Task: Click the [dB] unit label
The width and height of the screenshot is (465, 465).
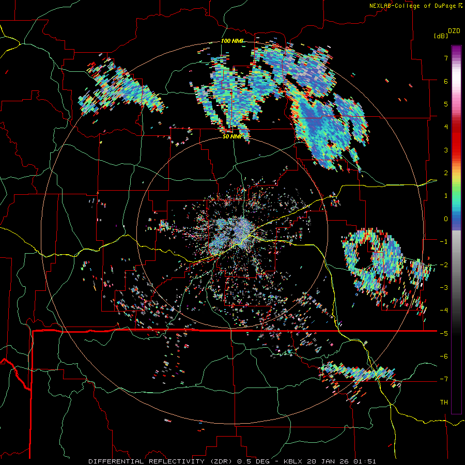Action: [x=441, y=36]
